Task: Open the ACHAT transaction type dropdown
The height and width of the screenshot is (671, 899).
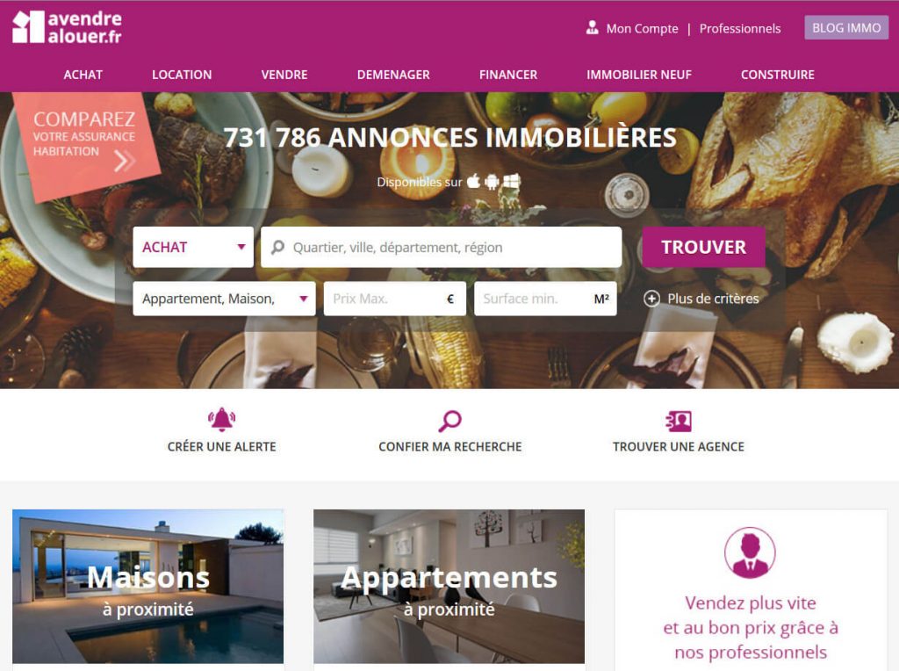Action: point(193,247)
